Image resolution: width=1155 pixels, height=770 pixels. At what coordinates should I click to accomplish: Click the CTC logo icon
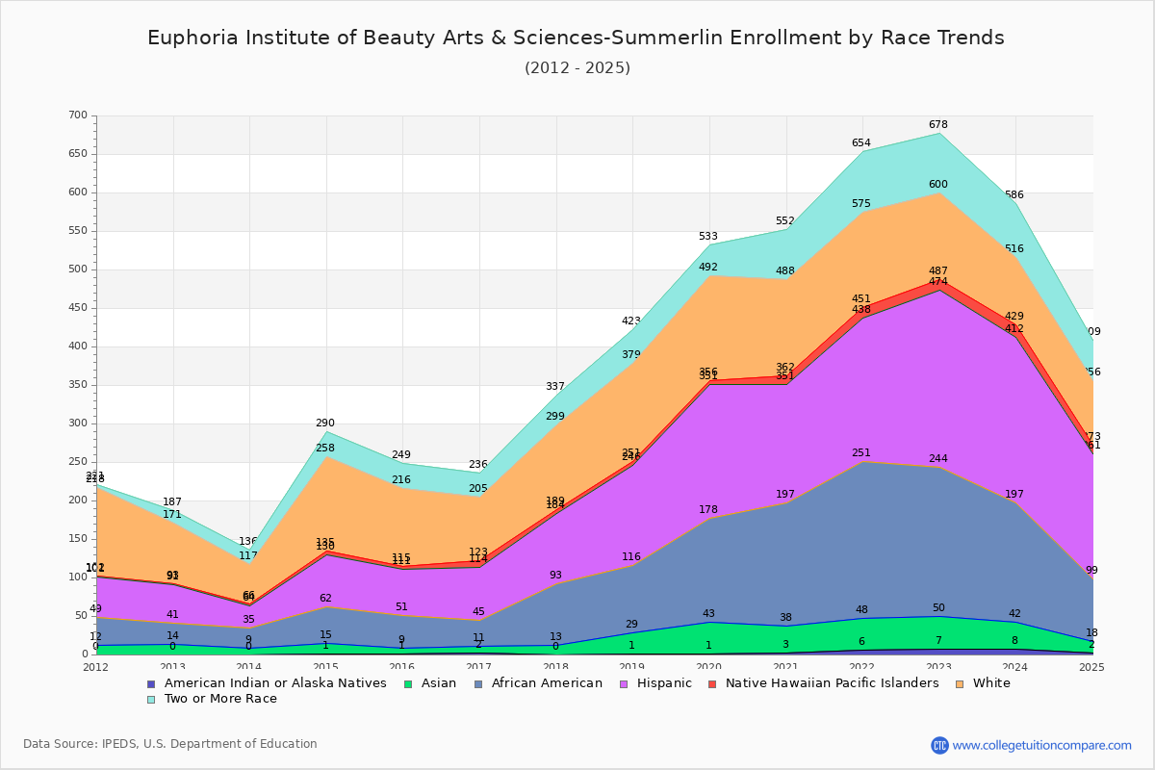click(x=939, y=745)
